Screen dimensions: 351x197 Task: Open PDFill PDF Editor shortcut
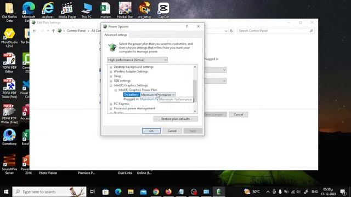pyautogui.click(x=9, y=63)
